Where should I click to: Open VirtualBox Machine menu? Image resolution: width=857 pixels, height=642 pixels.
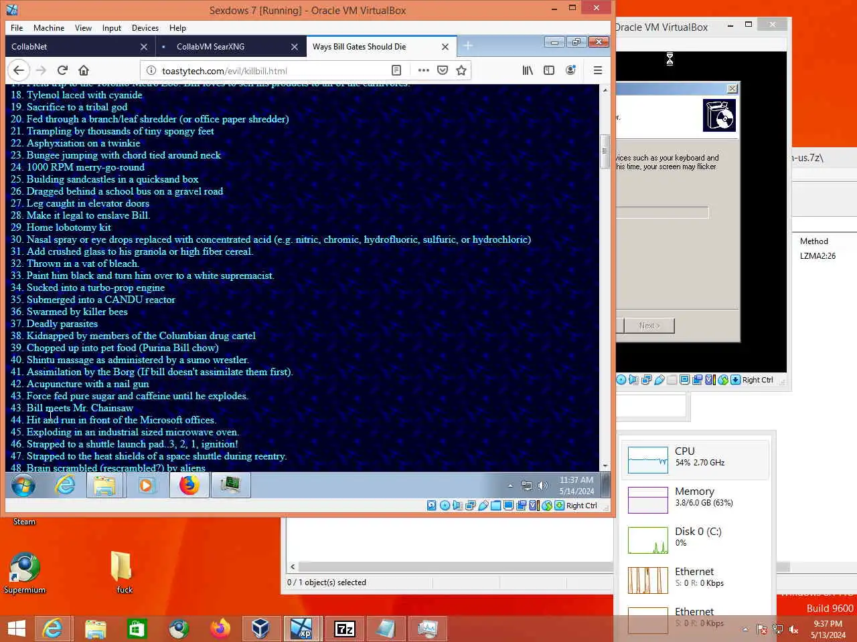(49, 28)
